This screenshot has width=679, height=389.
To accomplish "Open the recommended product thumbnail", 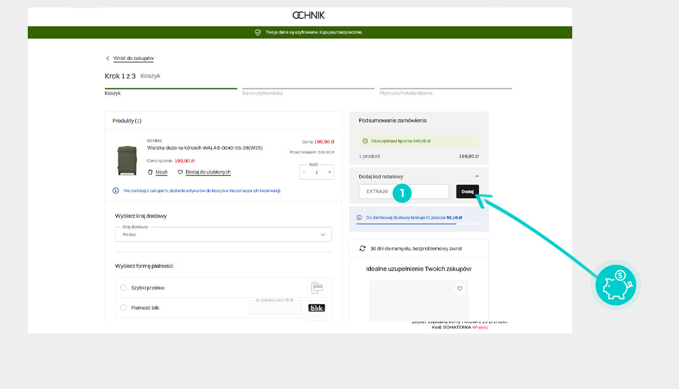I will (419, 301).
